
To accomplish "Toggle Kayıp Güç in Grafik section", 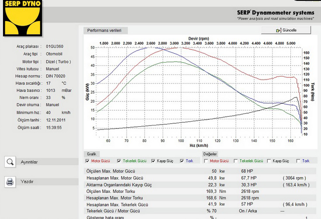I will click(x=153, y=161).
